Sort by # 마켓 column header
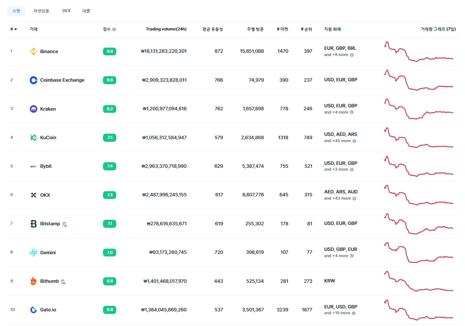Image resolution: width=465 pixels, height=326 pixels. pyautogui.click(x=282, y=29)
